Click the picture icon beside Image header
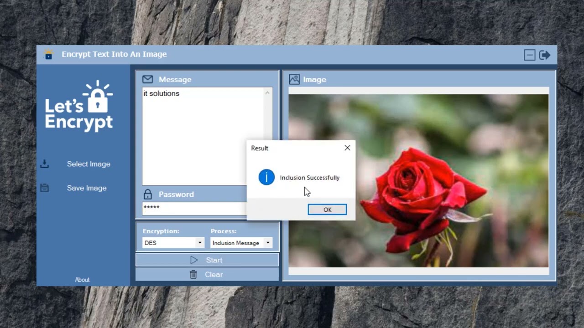The image size is (584, 328). pos(294,79)
